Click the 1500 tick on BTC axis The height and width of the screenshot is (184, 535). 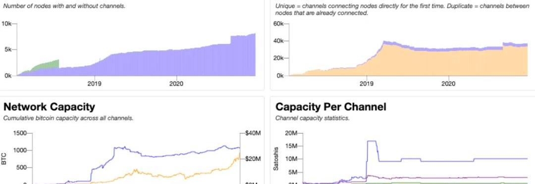[x=20, y=133]
